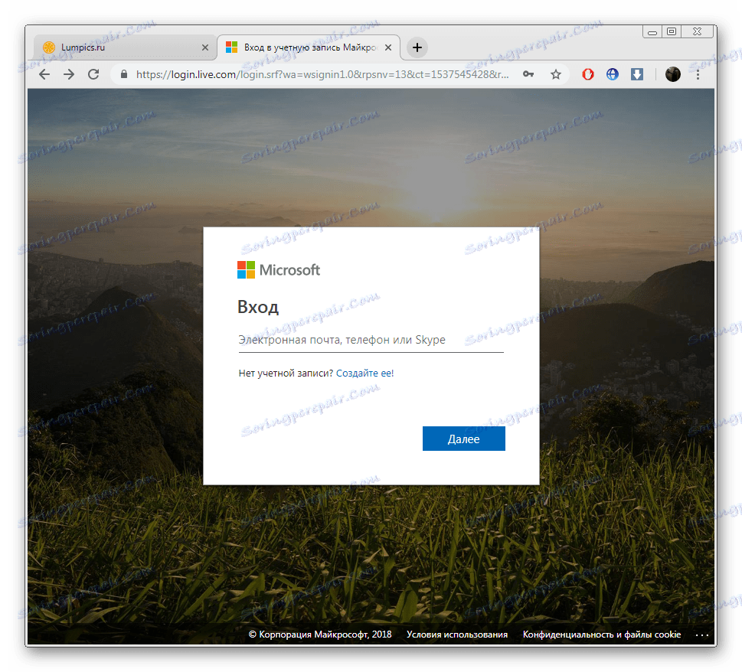Open the download arrow extension icon
The image size is (742, 672).
tap(637, 74)
